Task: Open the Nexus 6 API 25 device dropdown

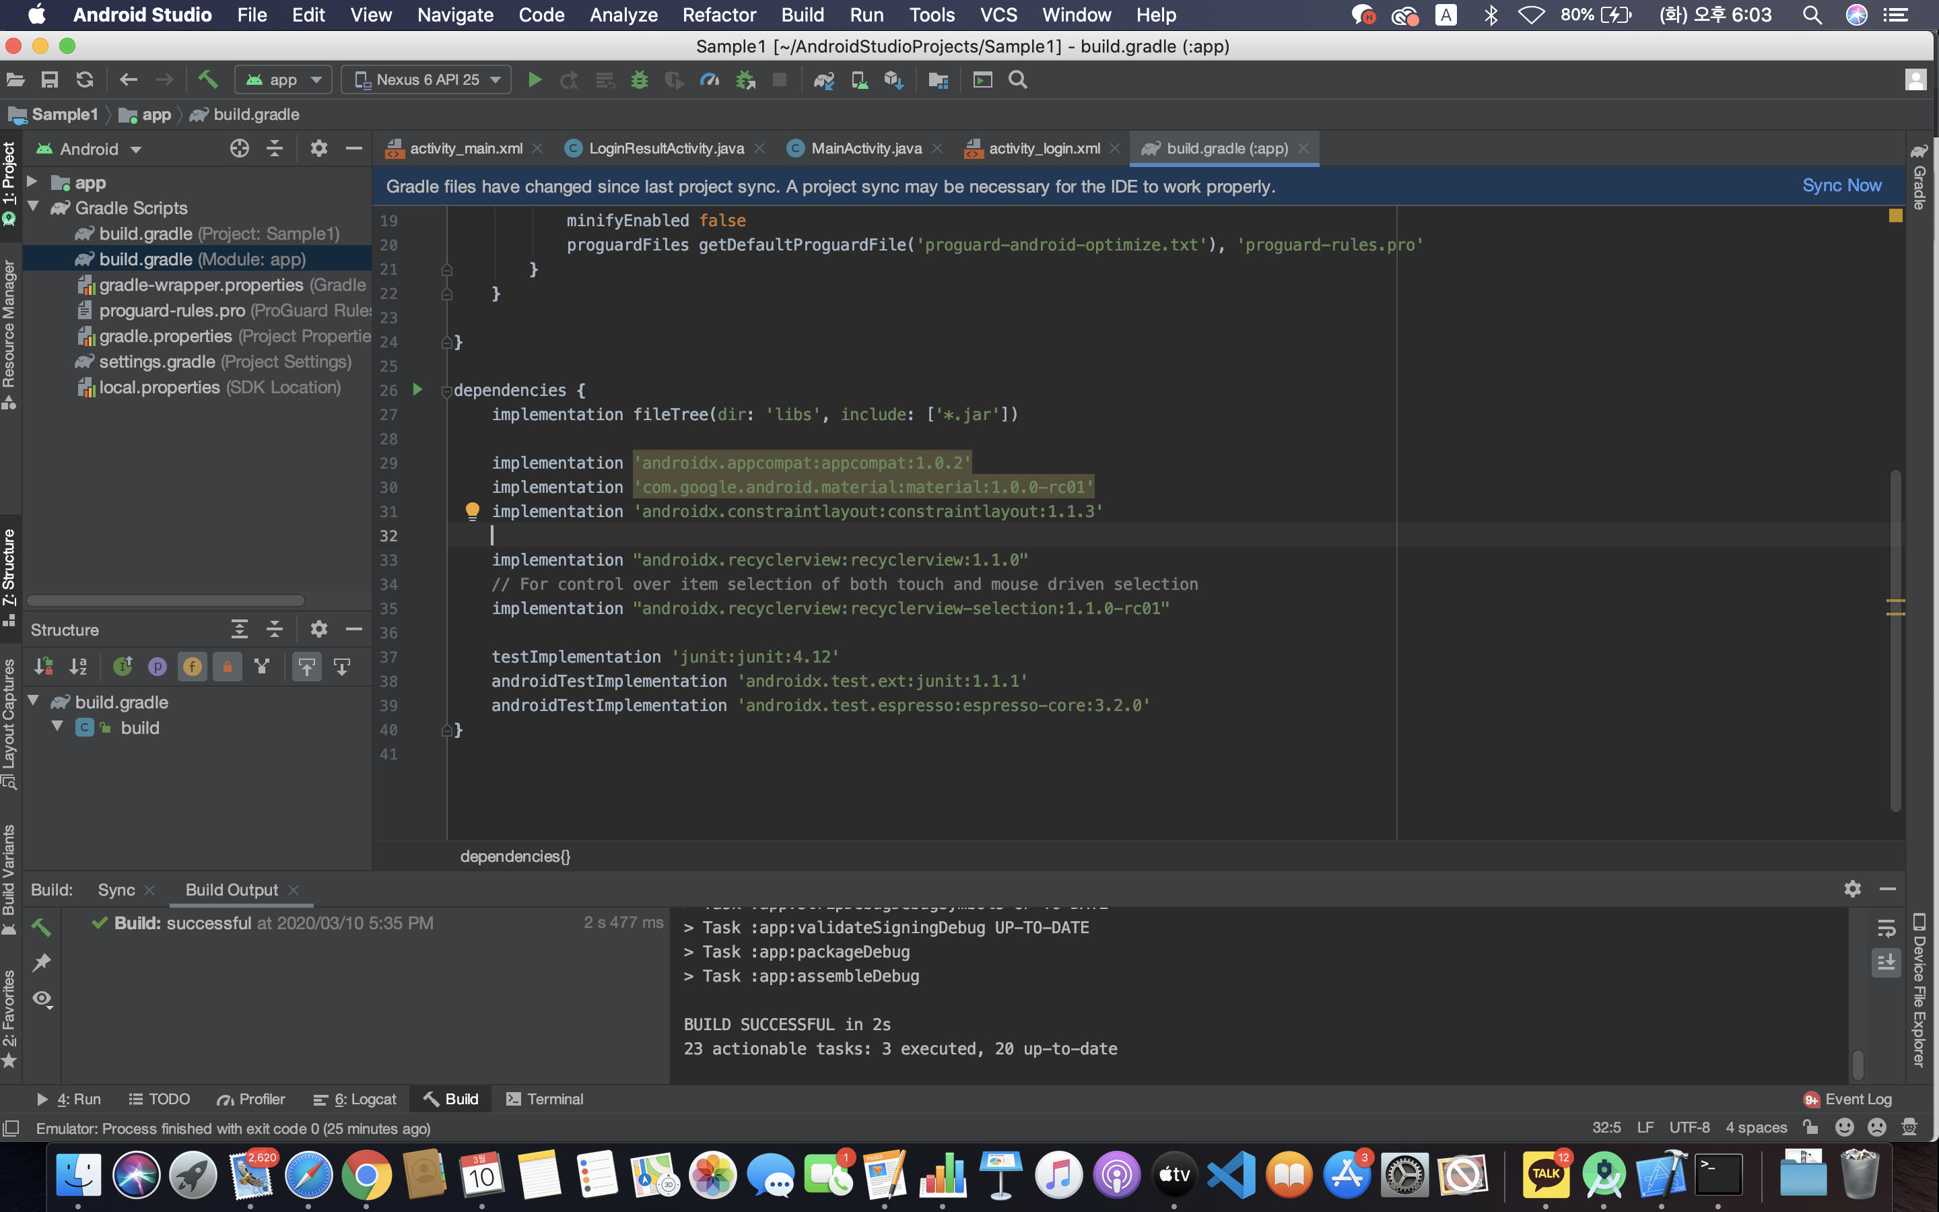Action: [x=427, y=79]
